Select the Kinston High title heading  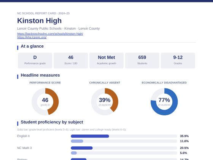point(40,21)
